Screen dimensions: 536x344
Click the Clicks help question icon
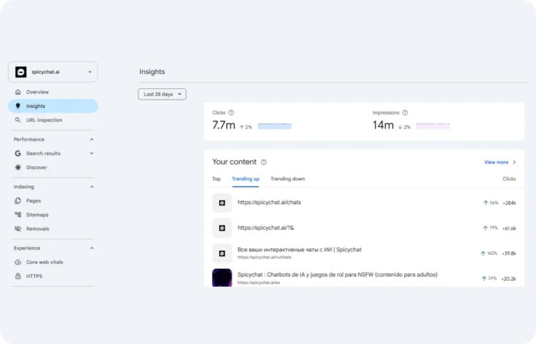click(x=231, y=113)
